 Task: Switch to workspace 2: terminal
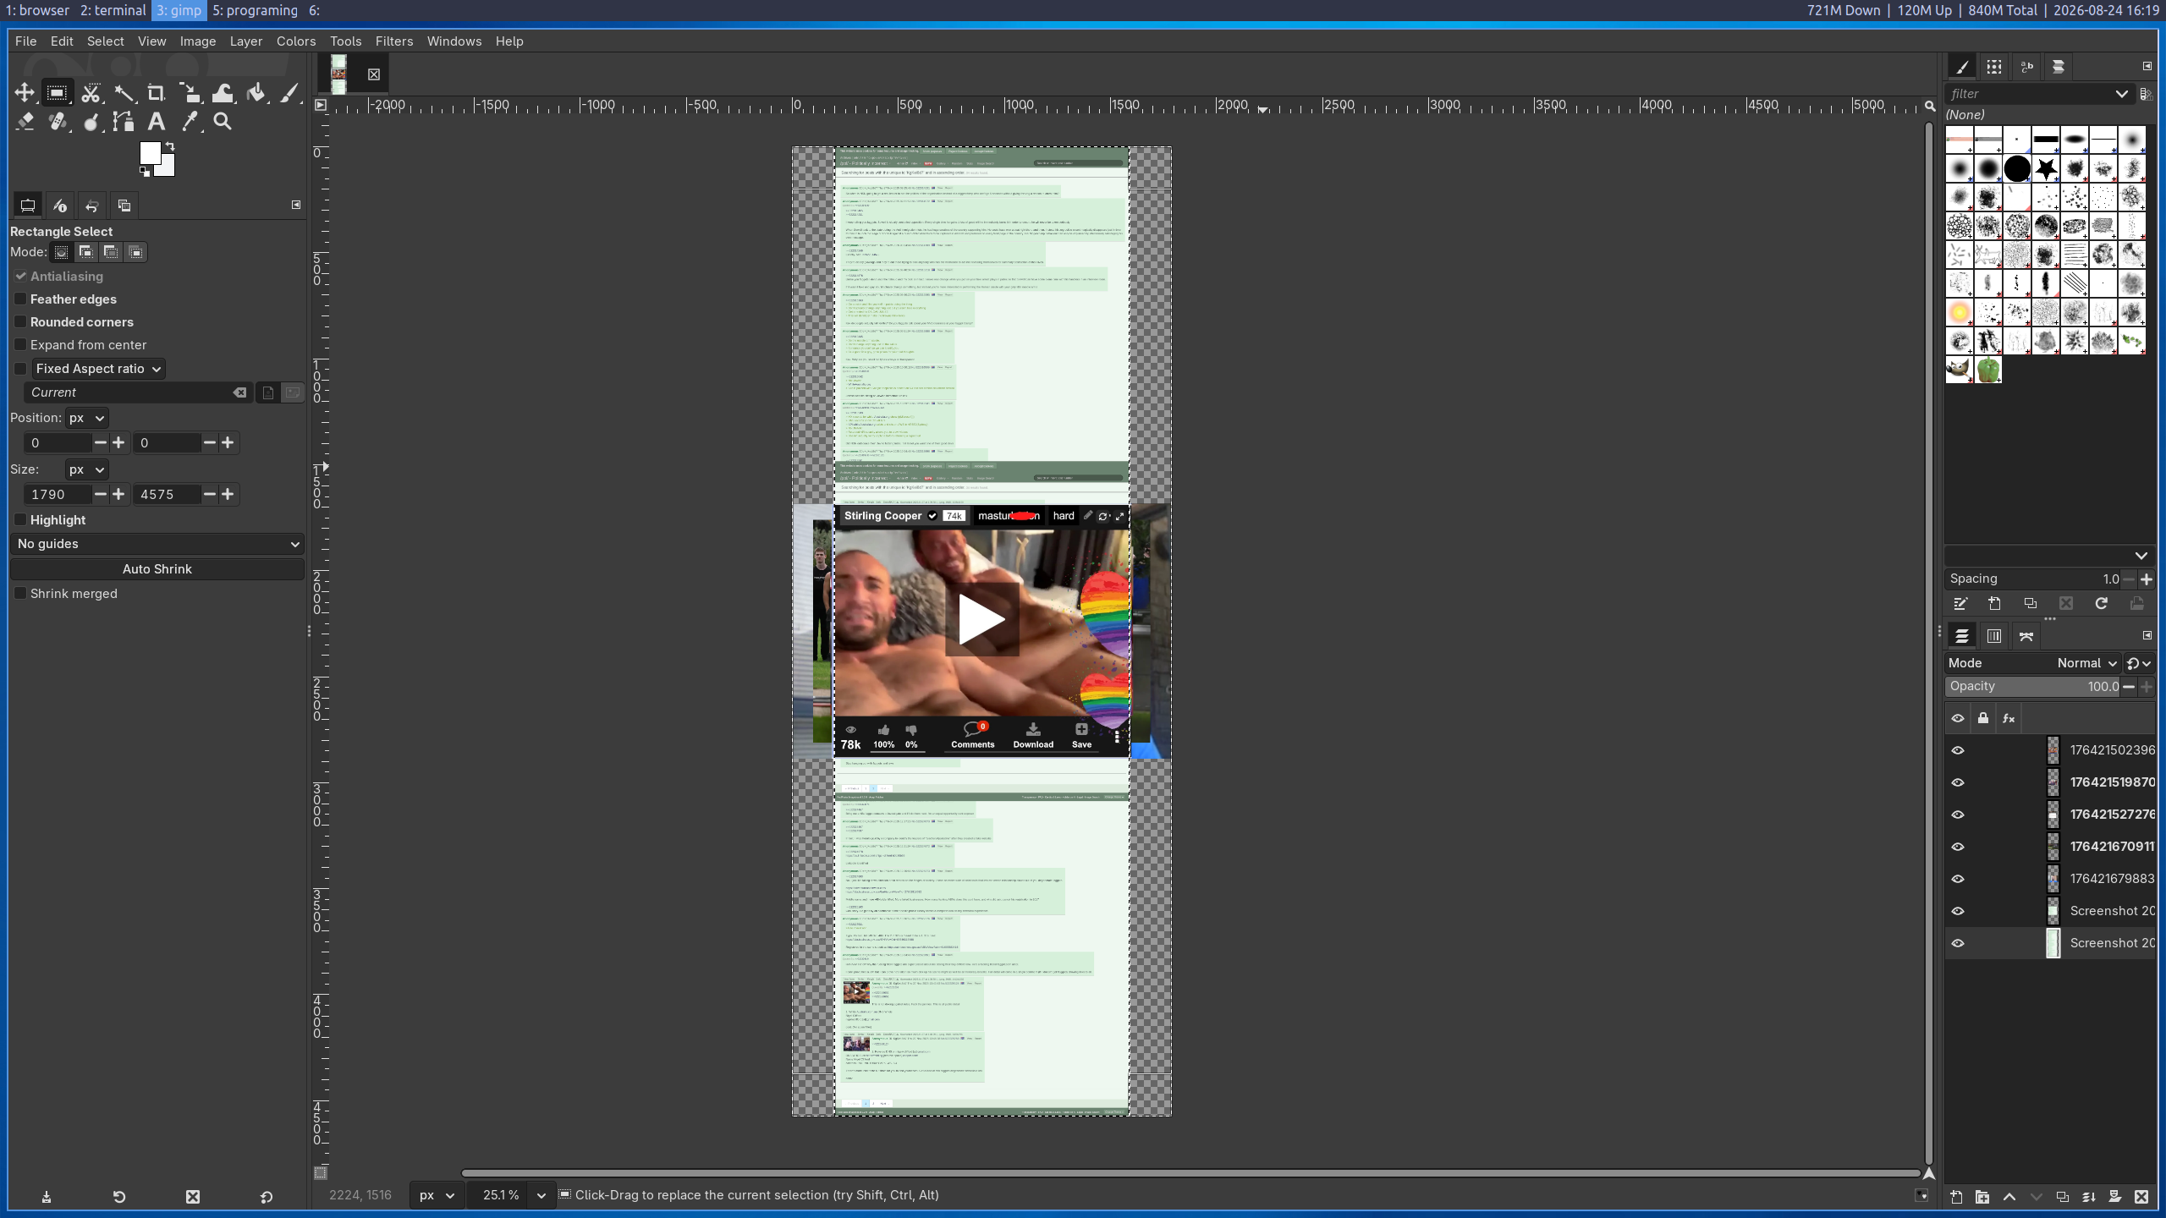pyautogui.click(x=113, y=10)
